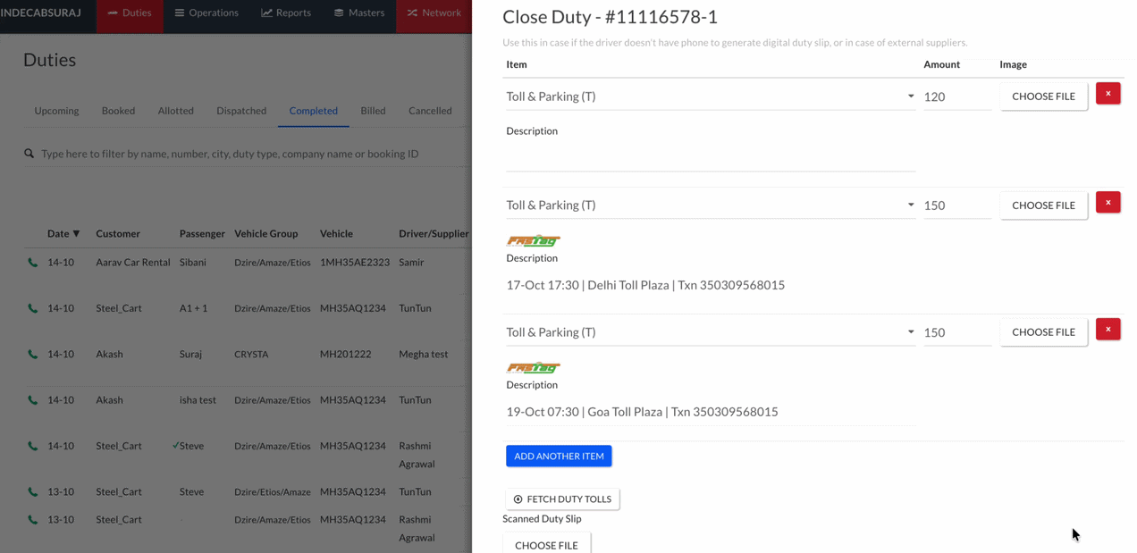Click phone icon for Sibani's neighbor A1 + 1 row
Viewport: 1137px width, 553px height.
point(33,308)
